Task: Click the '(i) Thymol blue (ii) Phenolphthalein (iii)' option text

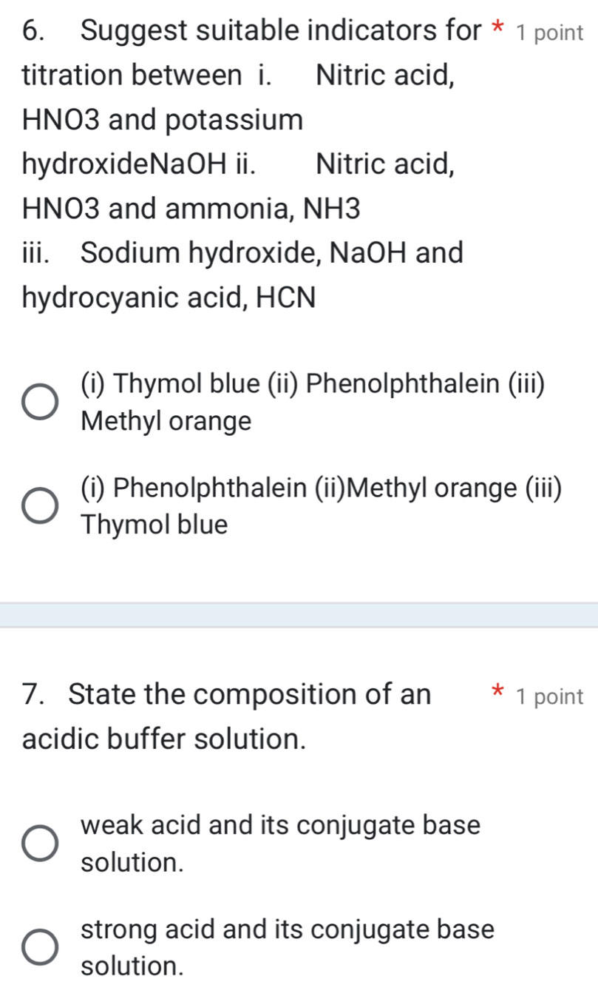Action: click(x=314, y=385)
